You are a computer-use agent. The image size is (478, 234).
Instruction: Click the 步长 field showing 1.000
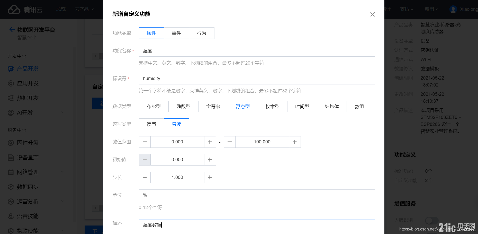177,178
